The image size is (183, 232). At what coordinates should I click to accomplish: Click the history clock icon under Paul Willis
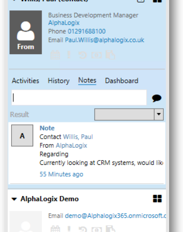83,55
